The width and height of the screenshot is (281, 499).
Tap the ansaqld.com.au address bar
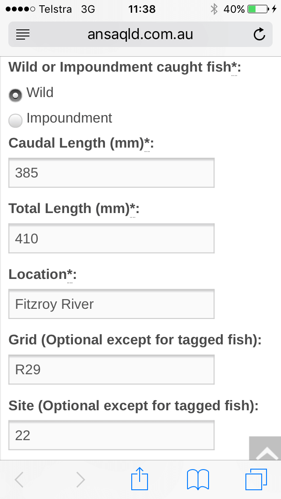140,34
